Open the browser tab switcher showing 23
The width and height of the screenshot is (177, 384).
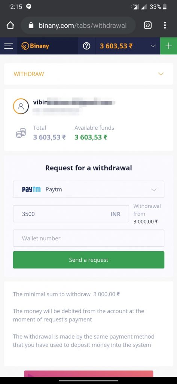[148, 25]
